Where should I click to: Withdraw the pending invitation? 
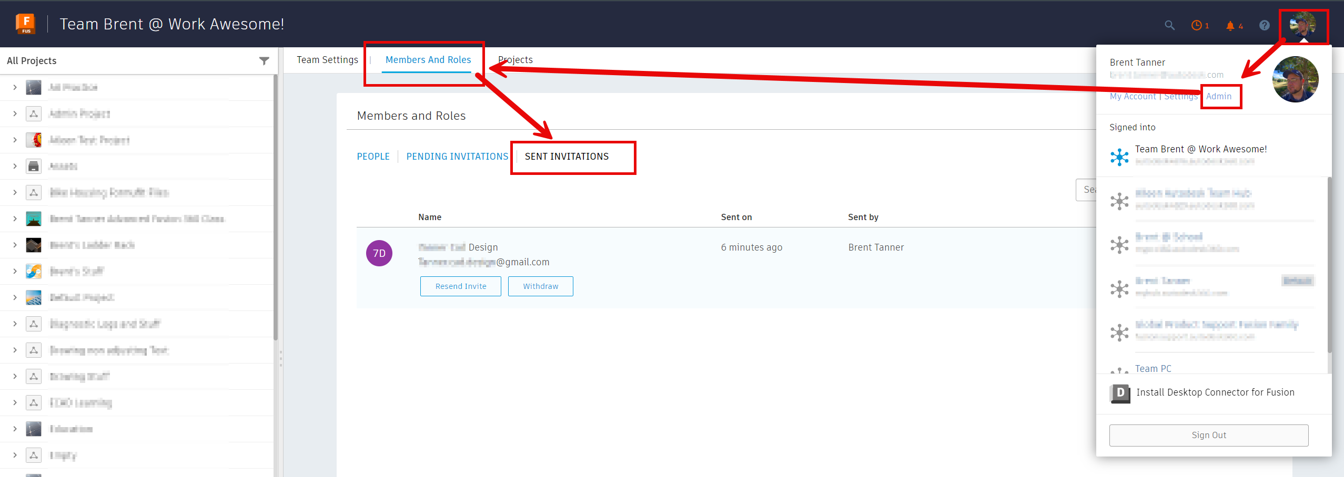(x=540, y=286)
